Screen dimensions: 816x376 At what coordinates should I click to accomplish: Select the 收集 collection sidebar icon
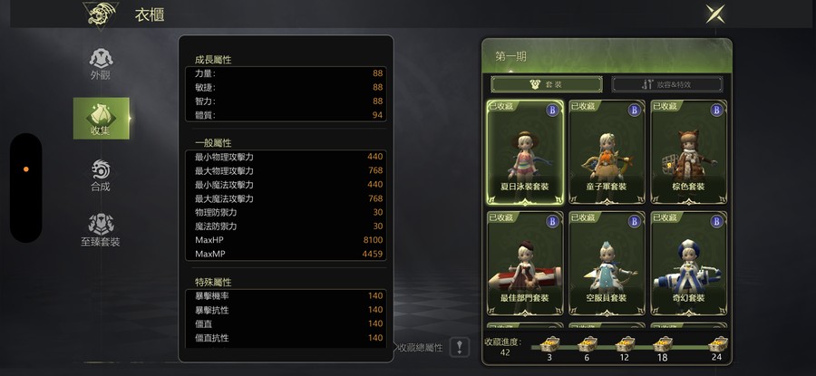pyautogui.click(x=101, y=118)
